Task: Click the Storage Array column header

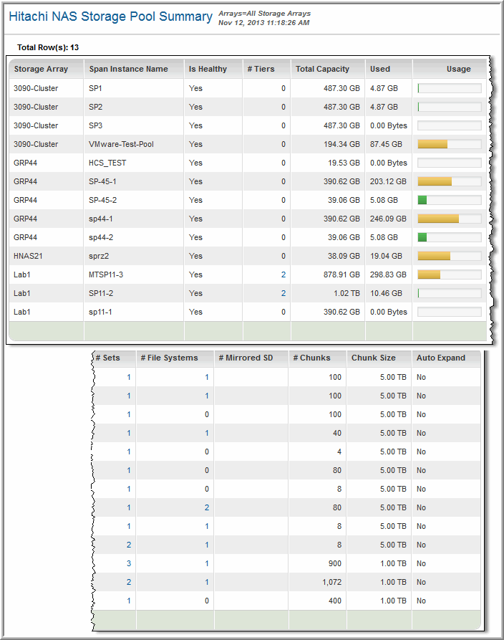Action: [x=41, y=69]
